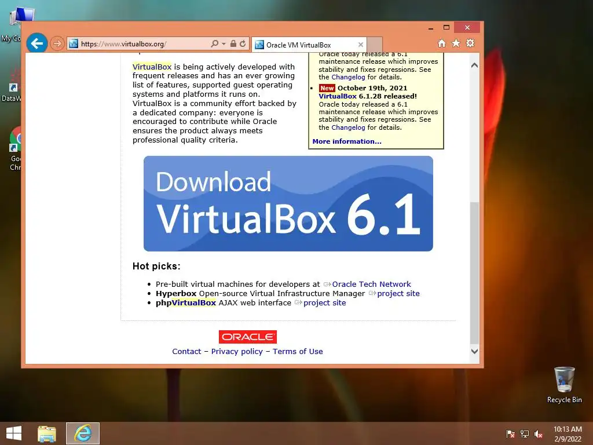The image size is (593, 445).
Task: Click the browser Forward arrow button
Action: [57, 43]
